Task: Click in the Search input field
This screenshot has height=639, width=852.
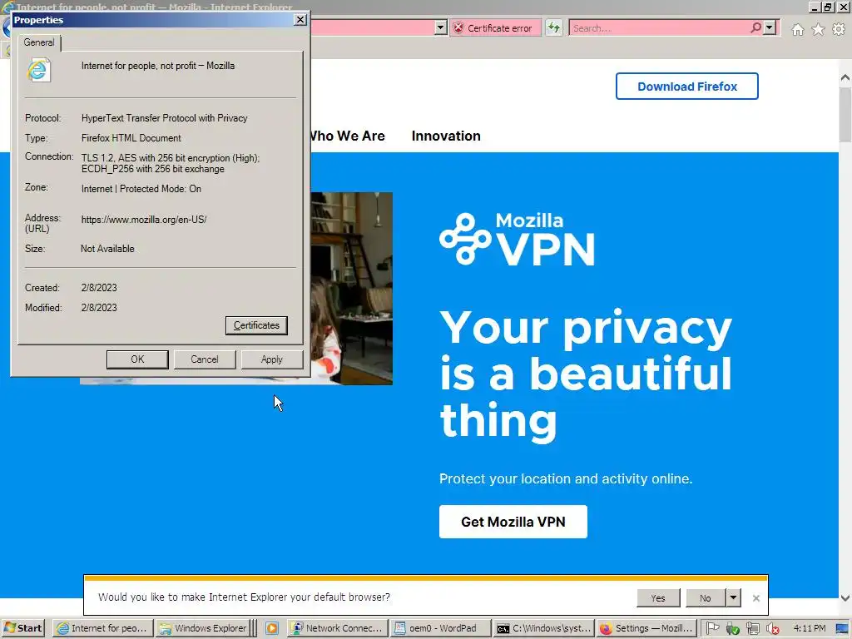Action: [660, 27]
